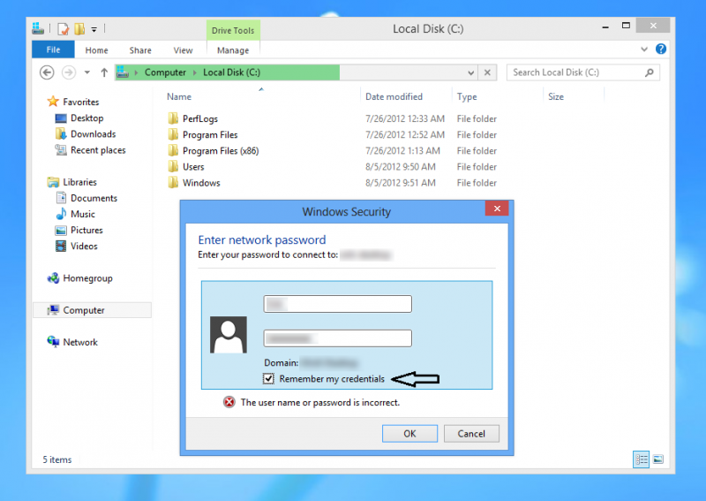This screenshot has width=706, height=501.
Task: Select the Program Files (x86) folder
Action: click(x=221, y=150)
